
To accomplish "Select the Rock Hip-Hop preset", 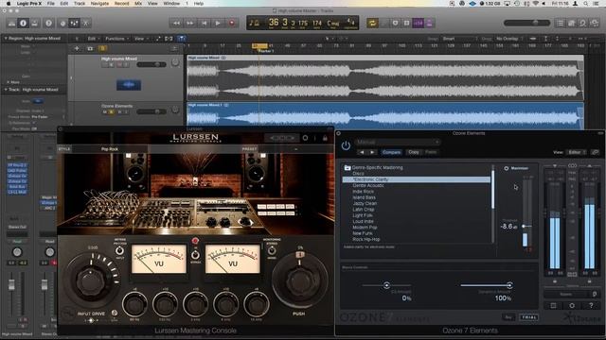I will click(x=417, y=239).
